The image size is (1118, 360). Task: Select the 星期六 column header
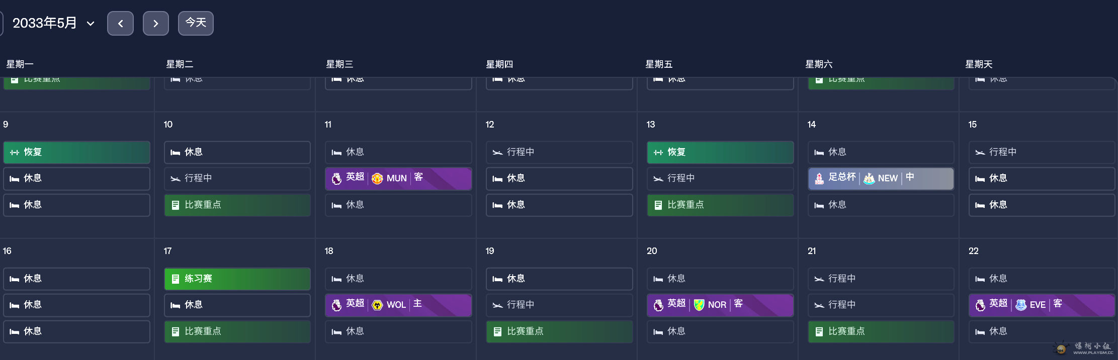pyautogui.click(x=819, y=64)
